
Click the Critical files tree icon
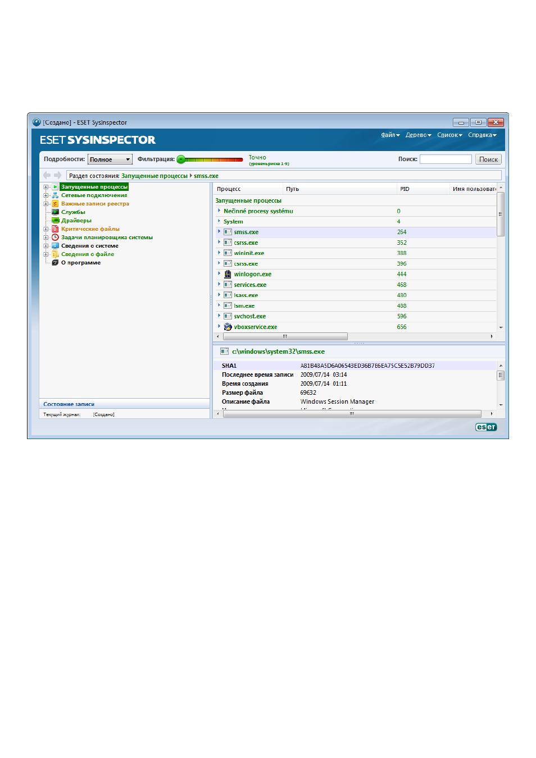56,229
